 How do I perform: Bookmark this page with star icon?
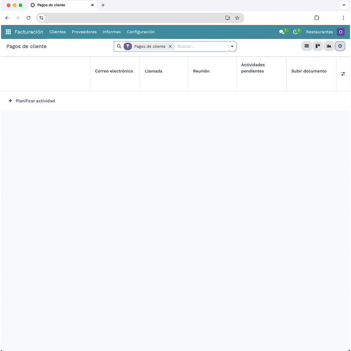pyautogui.click(x=237, y=18)
